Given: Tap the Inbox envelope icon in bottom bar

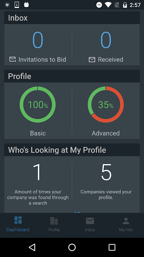Looking at the screenshot, I should click(90, 221).
